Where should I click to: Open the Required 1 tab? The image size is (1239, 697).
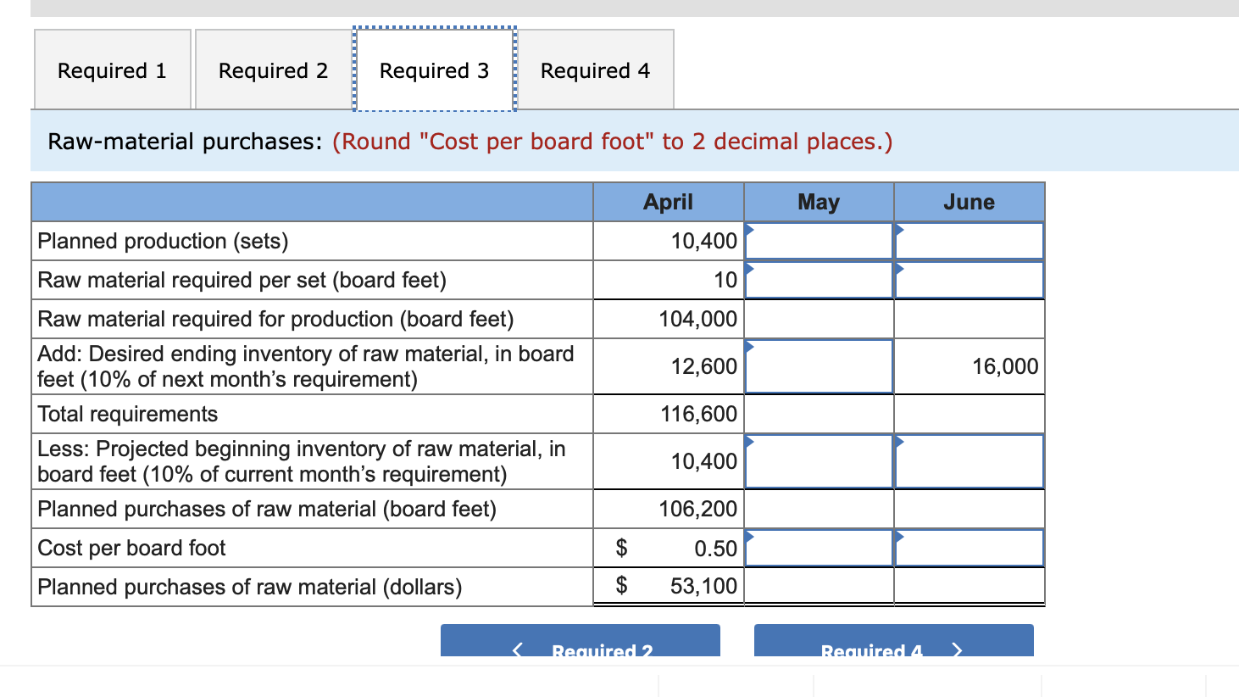112,70
